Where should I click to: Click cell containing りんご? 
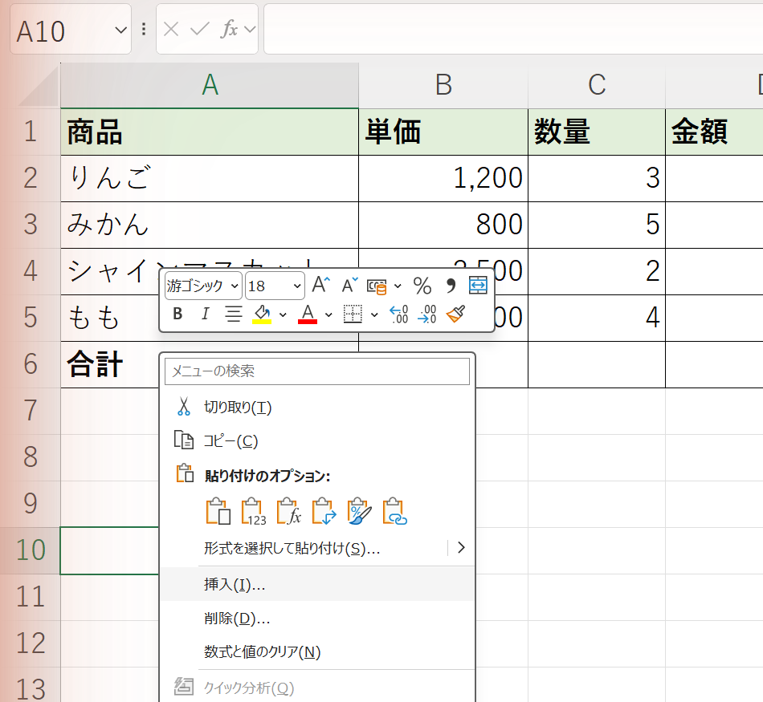210,178
